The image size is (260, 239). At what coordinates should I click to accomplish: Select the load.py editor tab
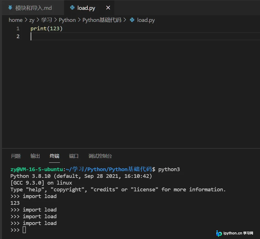[x=89, y=8]
